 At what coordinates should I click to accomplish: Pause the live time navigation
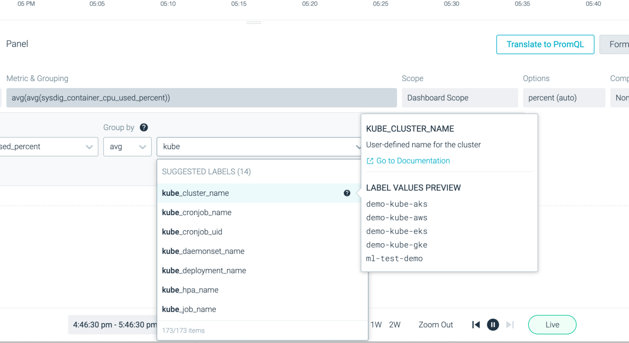click(493, 324)
